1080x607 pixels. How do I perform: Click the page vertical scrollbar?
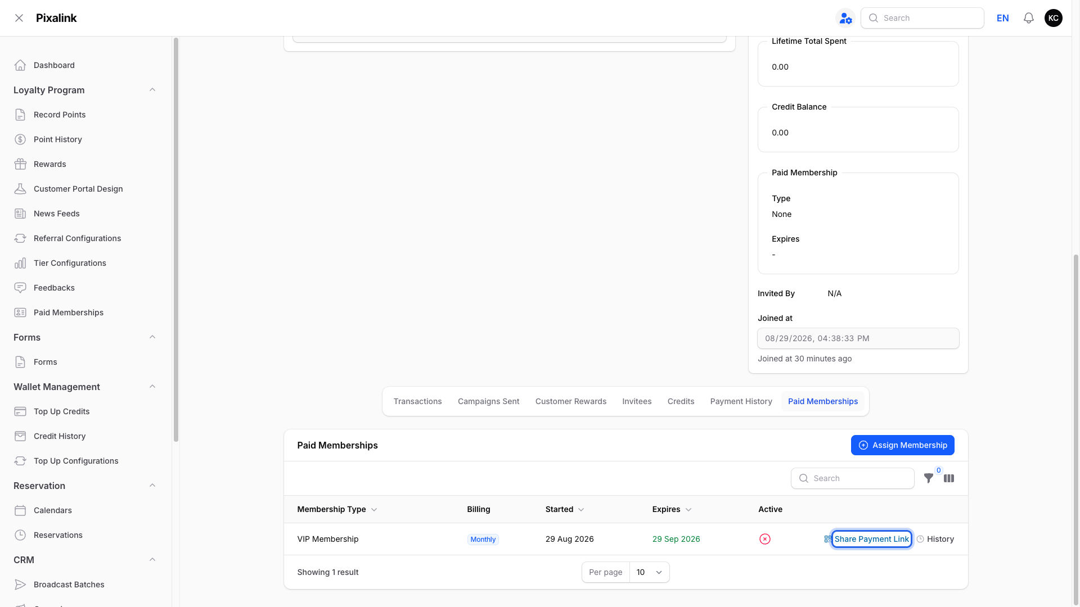(1076, 430)
